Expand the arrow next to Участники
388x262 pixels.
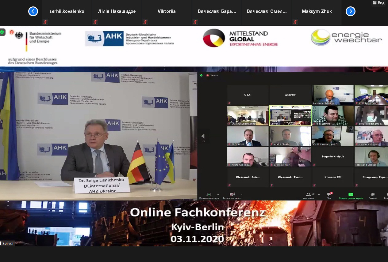coord(319,194)
